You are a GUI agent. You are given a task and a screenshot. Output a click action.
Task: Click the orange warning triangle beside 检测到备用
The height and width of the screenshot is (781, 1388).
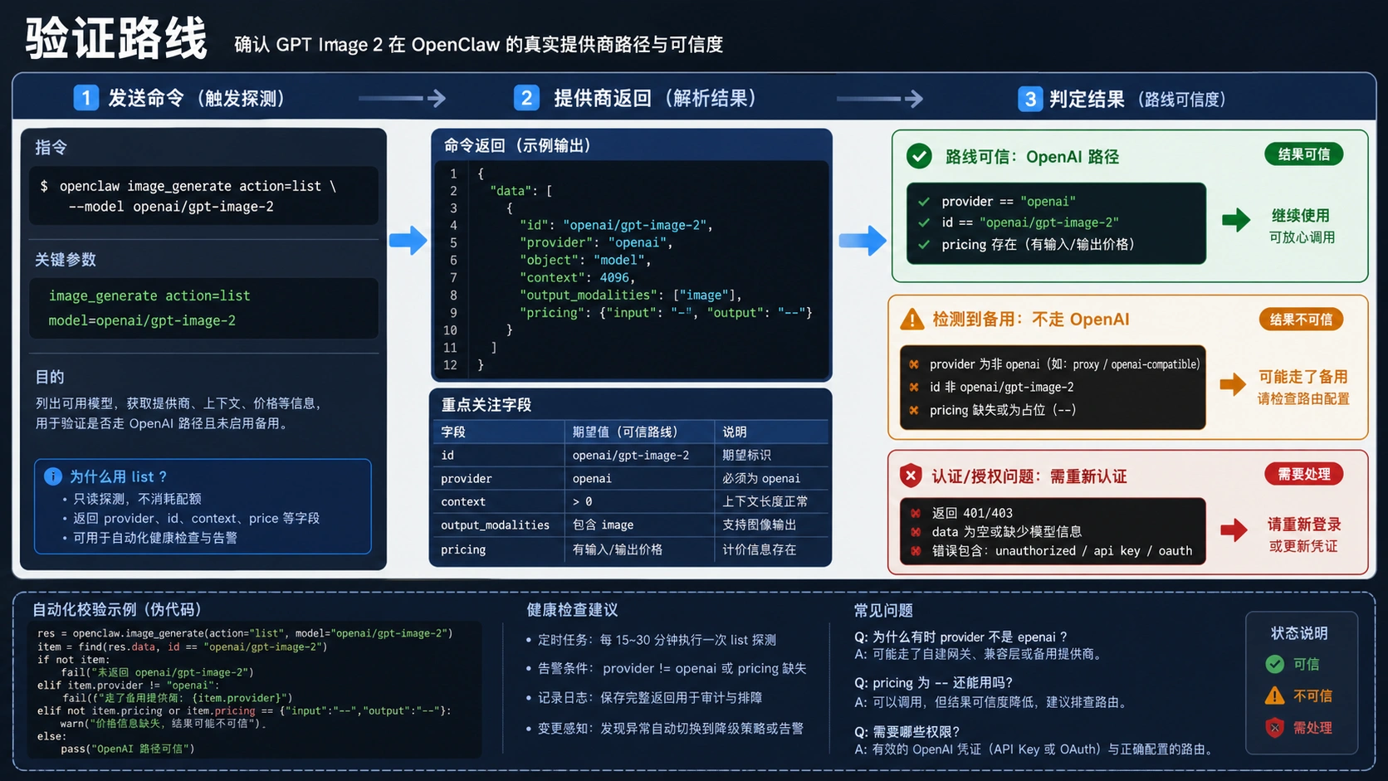pyautogui.click(x=911, y=320)
